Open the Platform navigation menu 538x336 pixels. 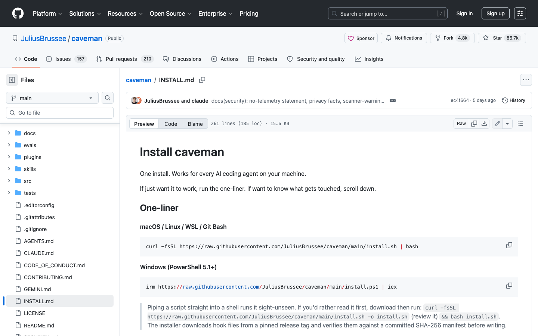47,13
